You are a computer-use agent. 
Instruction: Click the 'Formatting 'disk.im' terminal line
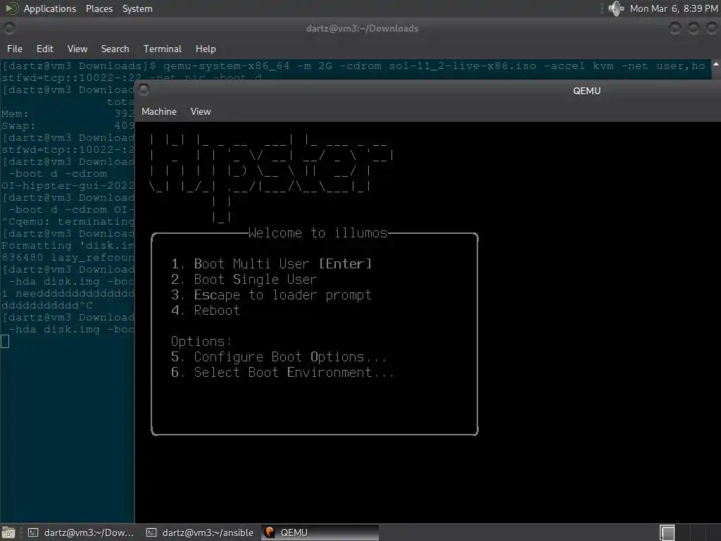68,245
